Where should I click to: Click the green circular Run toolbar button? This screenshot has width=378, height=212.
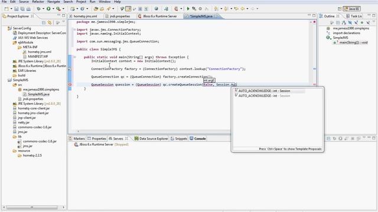[48, 9]
